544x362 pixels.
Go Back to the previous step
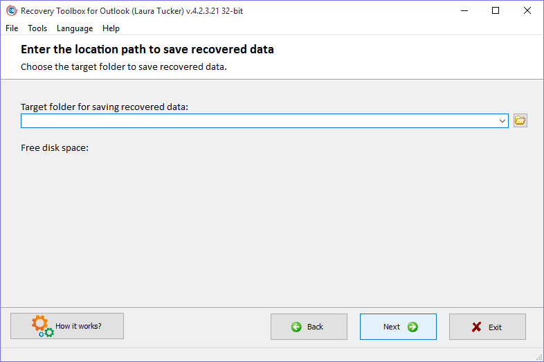pos(309,327)
